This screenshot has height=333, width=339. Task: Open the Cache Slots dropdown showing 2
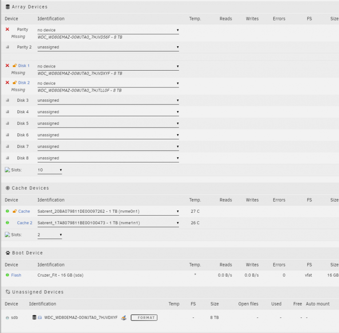coord(50,235)
